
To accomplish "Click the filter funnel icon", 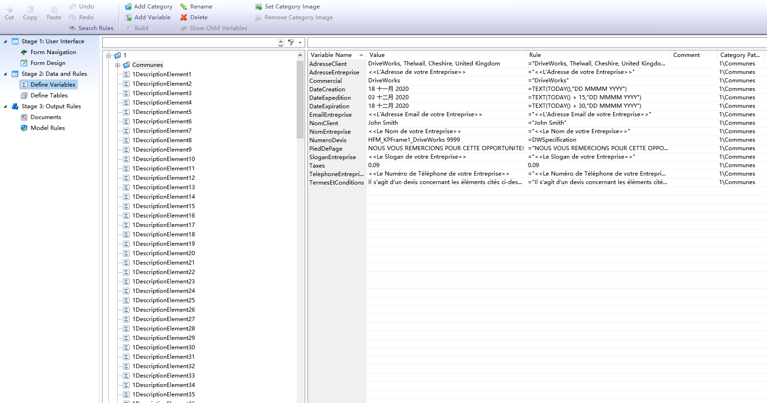I will pyautogui.click(x=291, y=43).
